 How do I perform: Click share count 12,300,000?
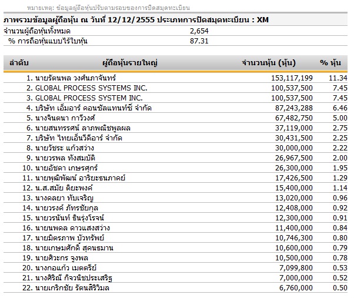293,218
